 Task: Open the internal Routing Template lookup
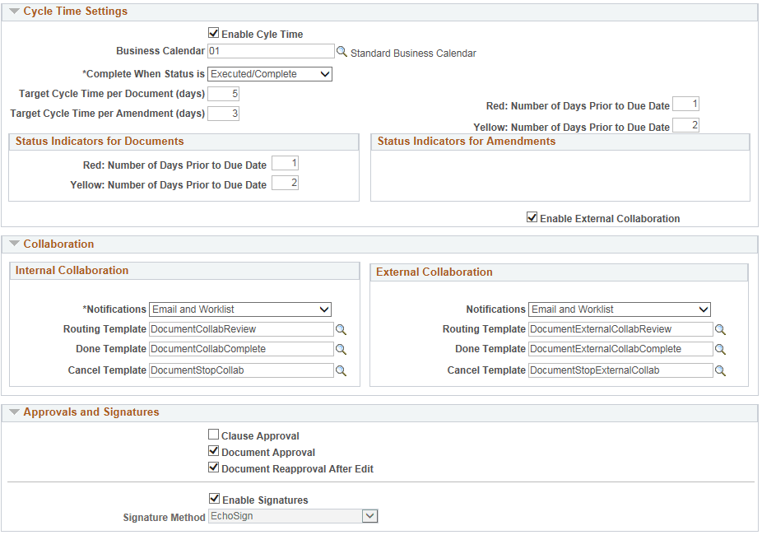(341, 329)
